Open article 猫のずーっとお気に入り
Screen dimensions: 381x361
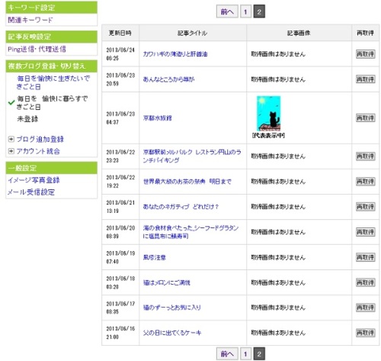[x=171, y=308]
